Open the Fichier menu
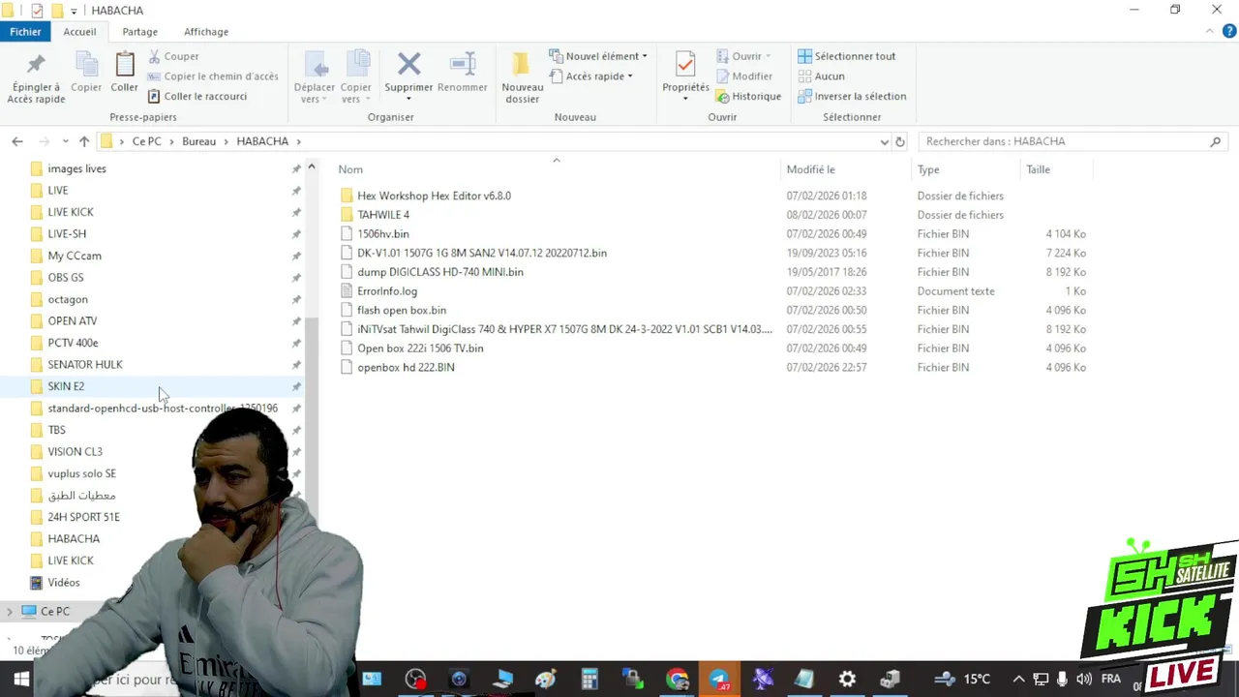 tap(25, 32)
